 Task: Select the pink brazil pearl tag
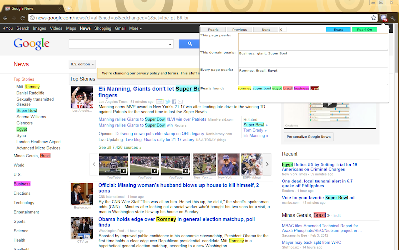[288, 88]
